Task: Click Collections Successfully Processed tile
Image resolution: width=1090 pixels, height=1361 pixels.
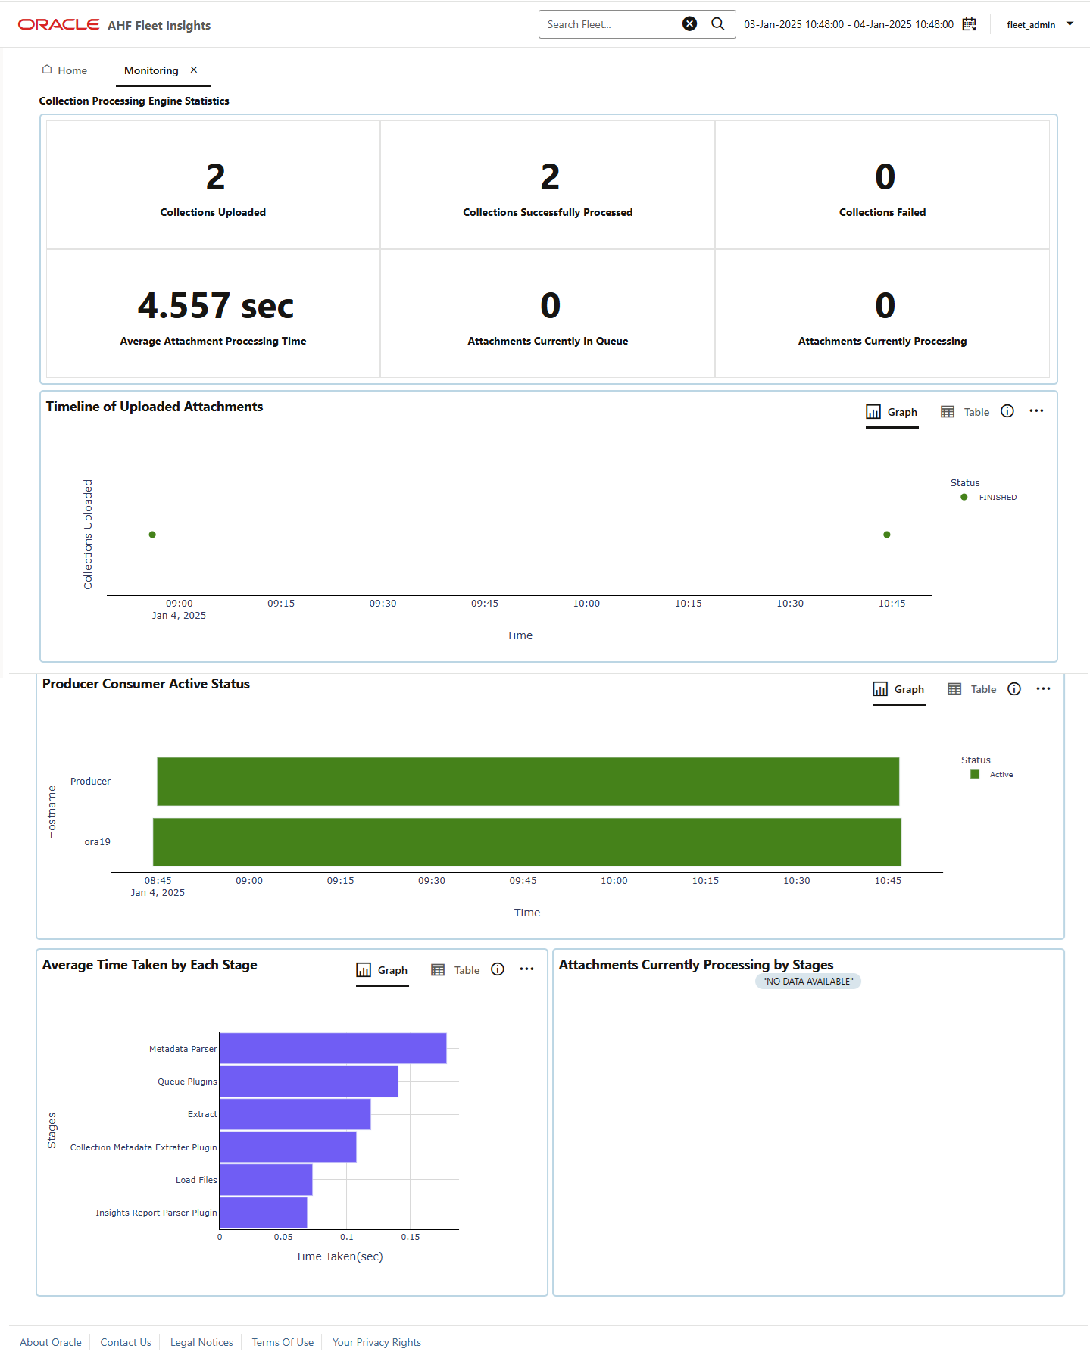Action: 548,185
